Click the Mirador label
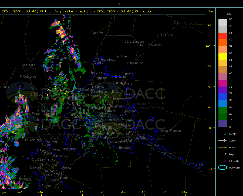Image resolution: width=243 pixels, height=196 pixels. pos(125,148)
